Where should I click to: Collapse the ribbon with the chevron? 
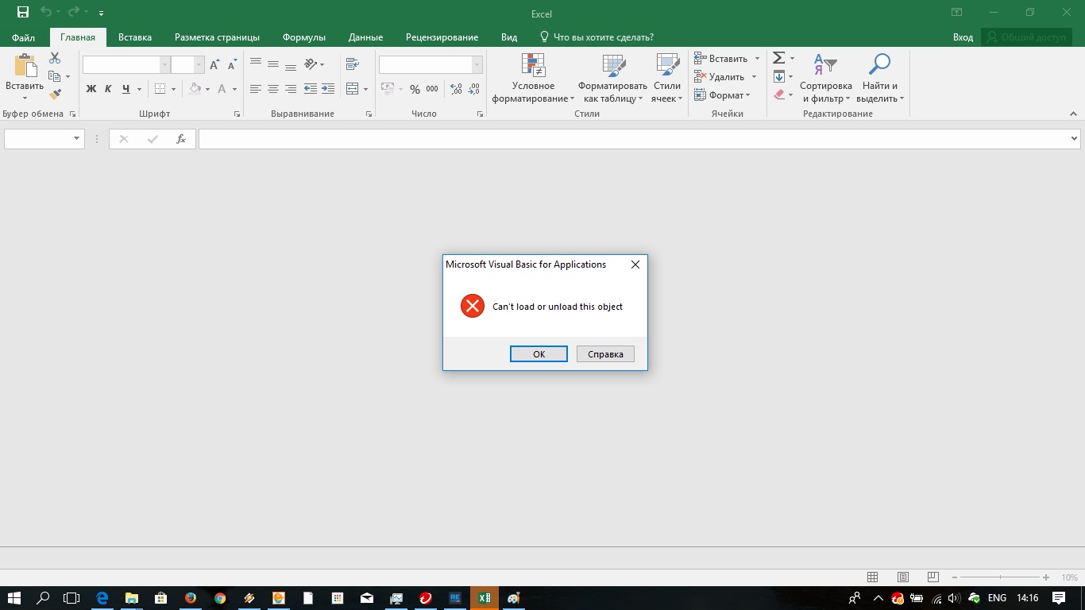[x=1074, y=114]
